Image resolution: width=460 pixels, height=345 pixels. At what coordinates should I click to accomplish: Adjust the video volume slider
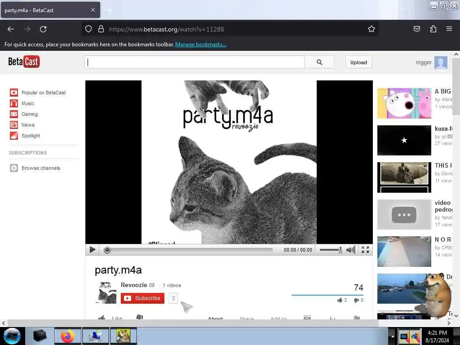(331, 250)
